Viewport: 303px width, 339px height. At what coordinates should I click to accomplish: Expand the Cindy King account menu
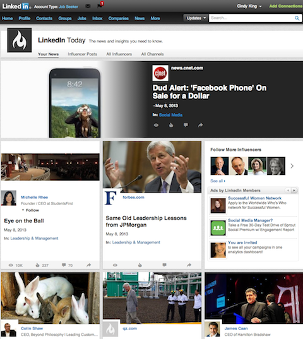click(x=249, y=6)
